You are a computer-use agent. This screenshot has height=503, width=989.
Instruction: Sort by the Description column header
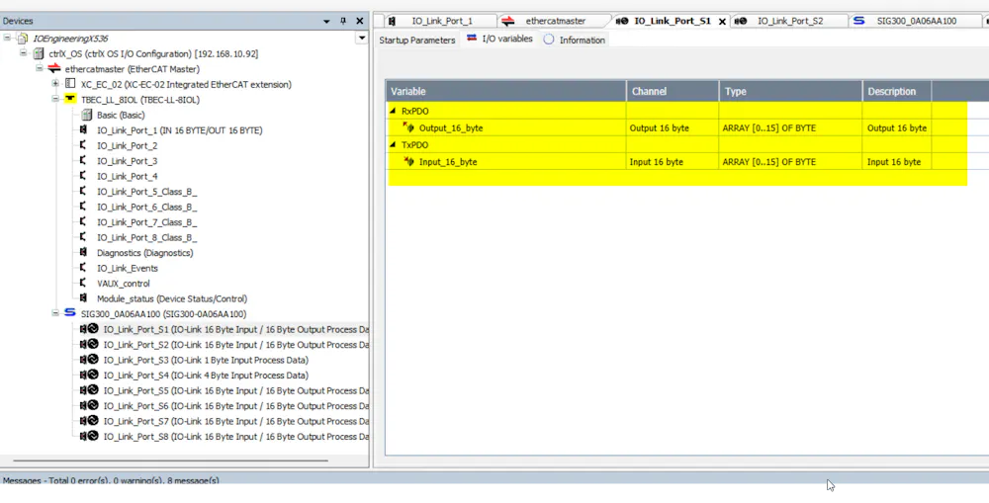point(896,91)
